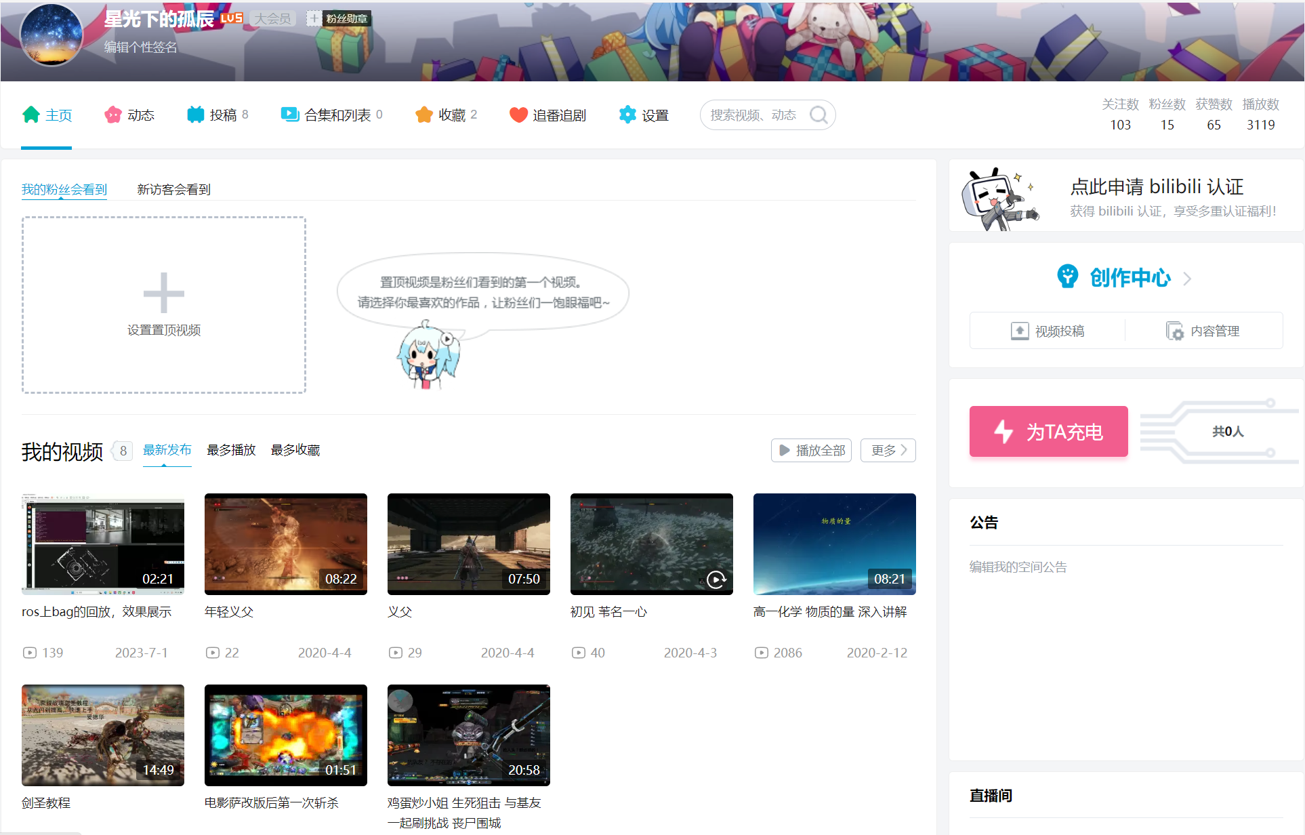1305x835 pixels.
Task: Open 创作中心 arrow chevron
Action: click(x=1187, y=279)
